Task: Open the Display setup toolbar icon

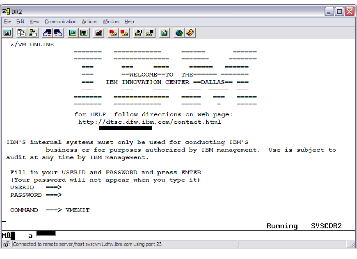Action: coord(73,33)
